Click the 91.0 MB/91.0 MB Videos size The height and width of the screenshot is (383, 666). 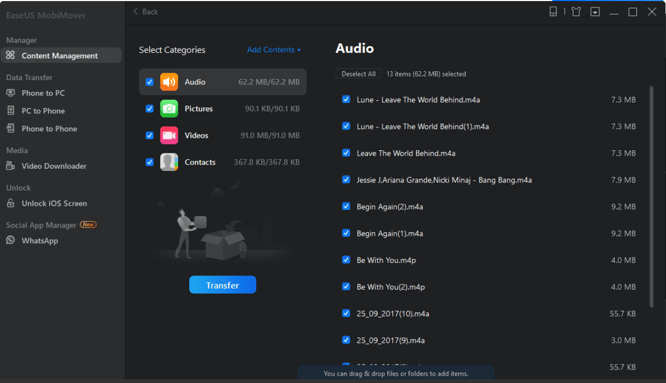point(270,136)
